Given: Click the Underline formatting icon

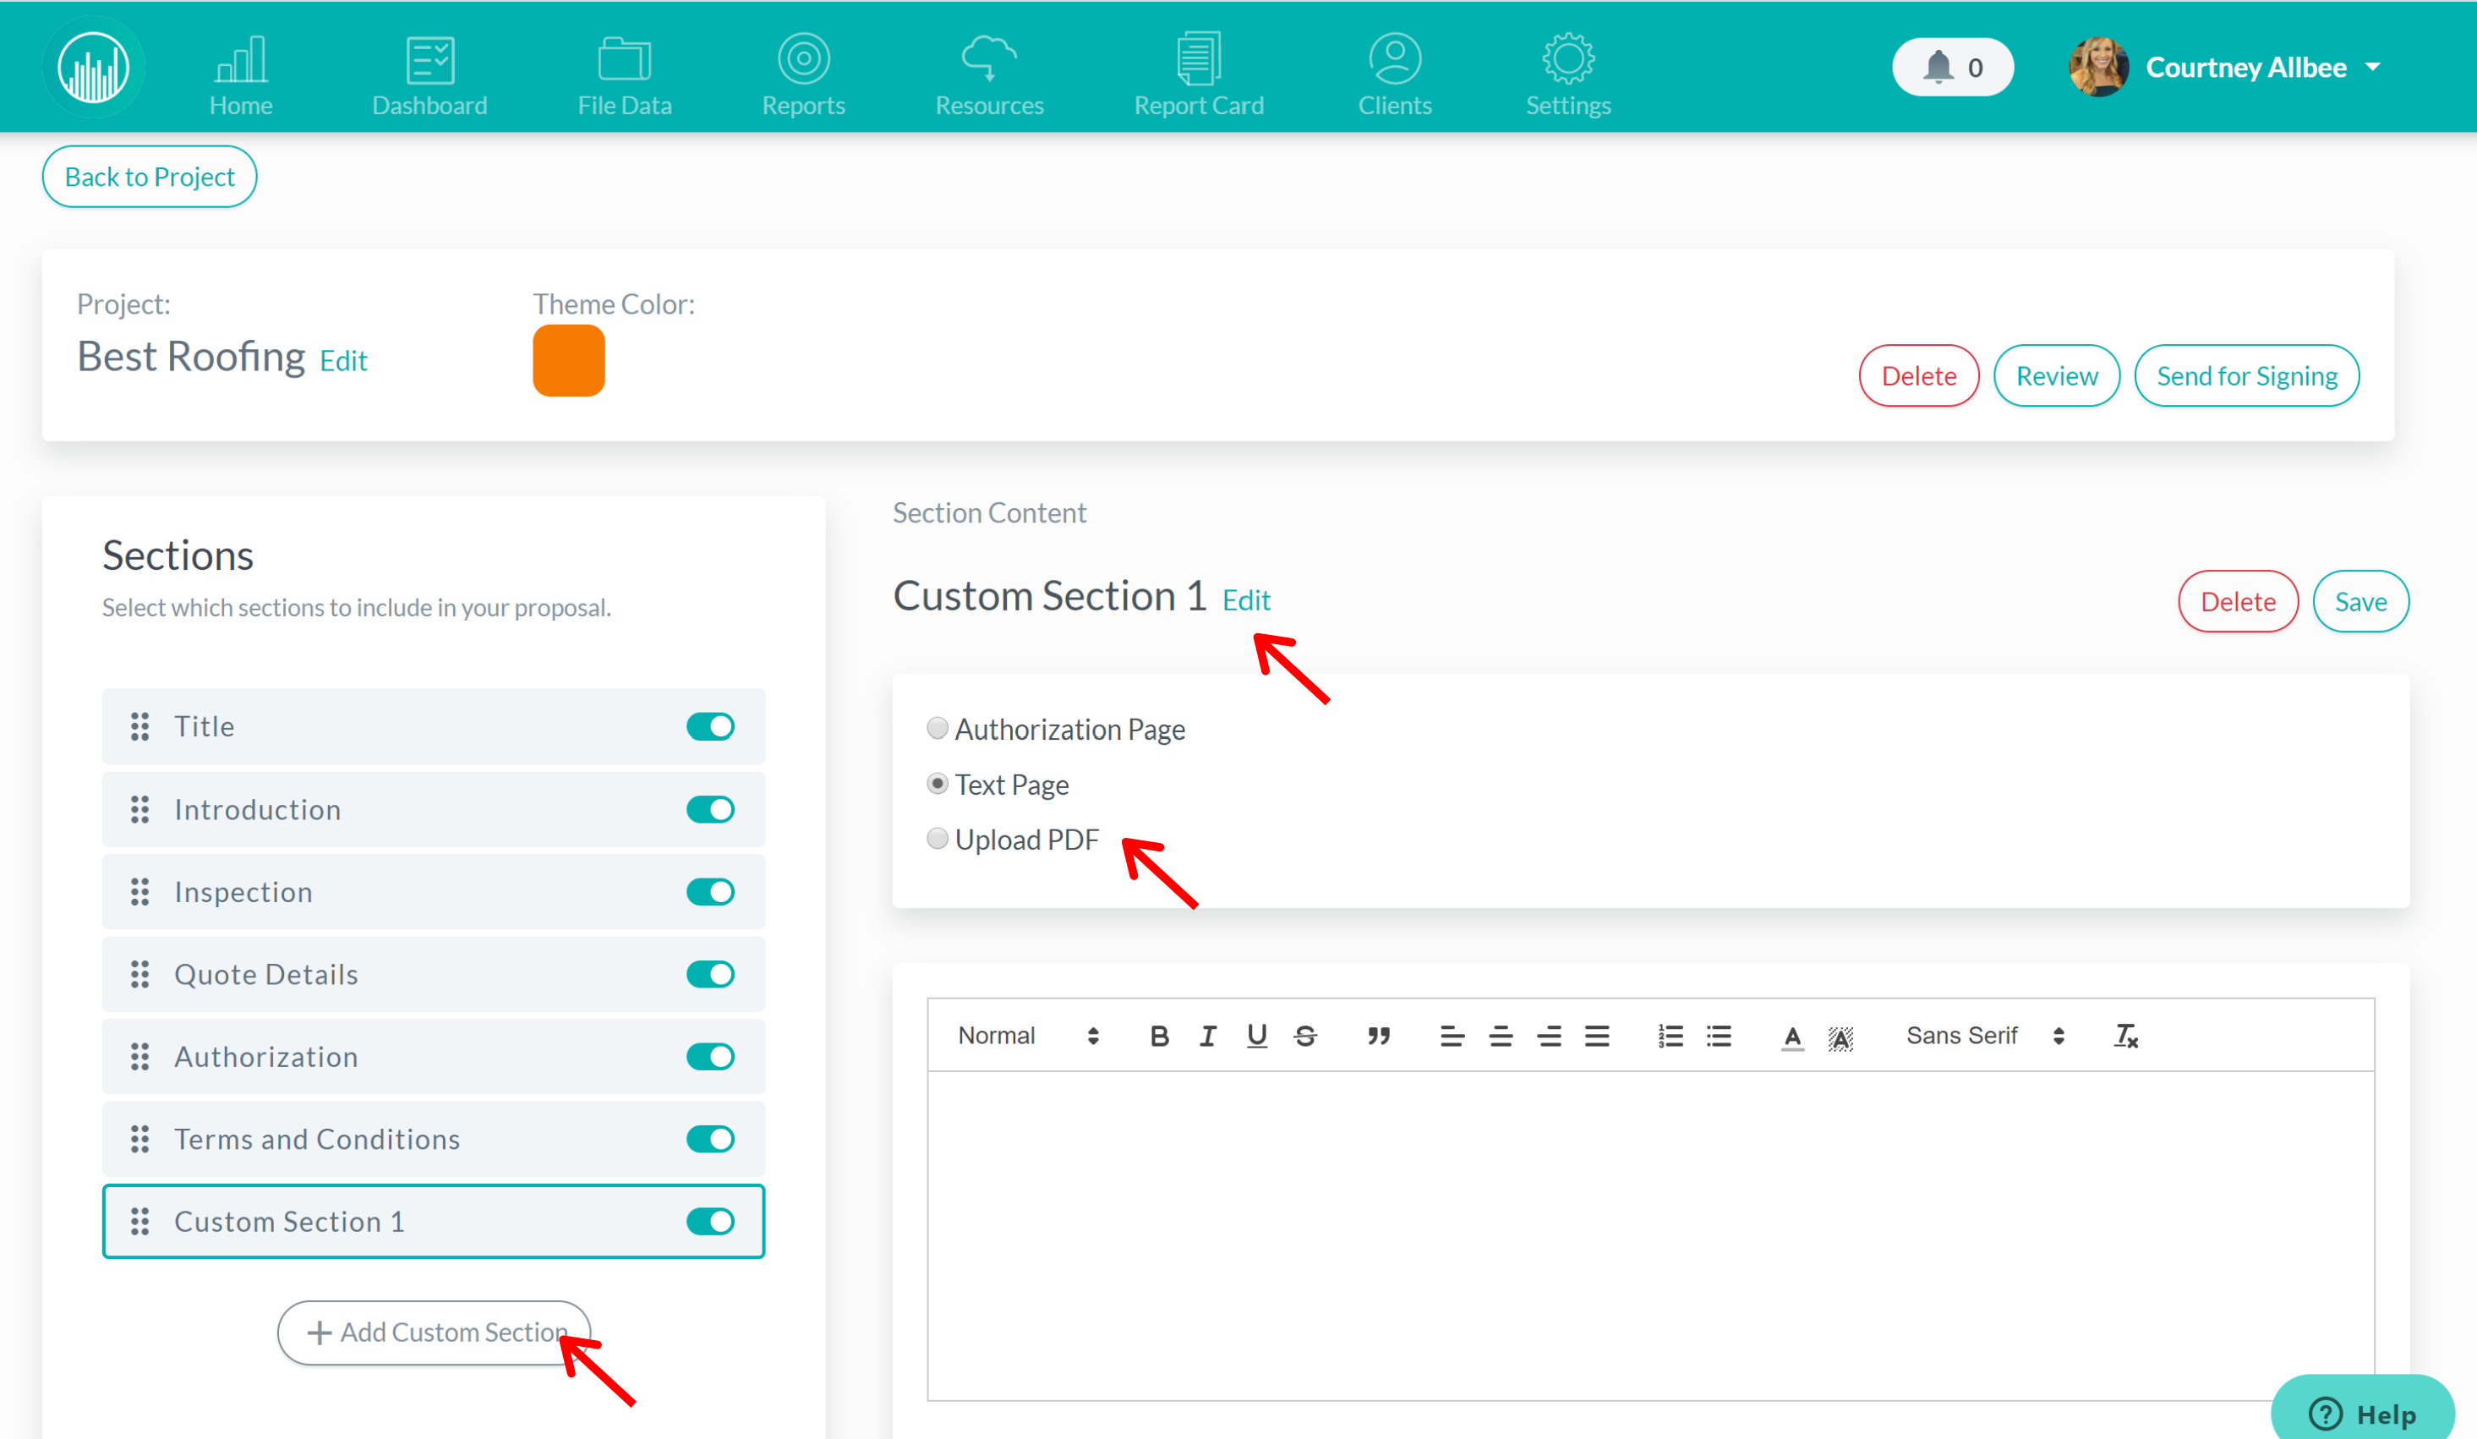Looking at the screenshot, I should [x=1255, y=1035].
